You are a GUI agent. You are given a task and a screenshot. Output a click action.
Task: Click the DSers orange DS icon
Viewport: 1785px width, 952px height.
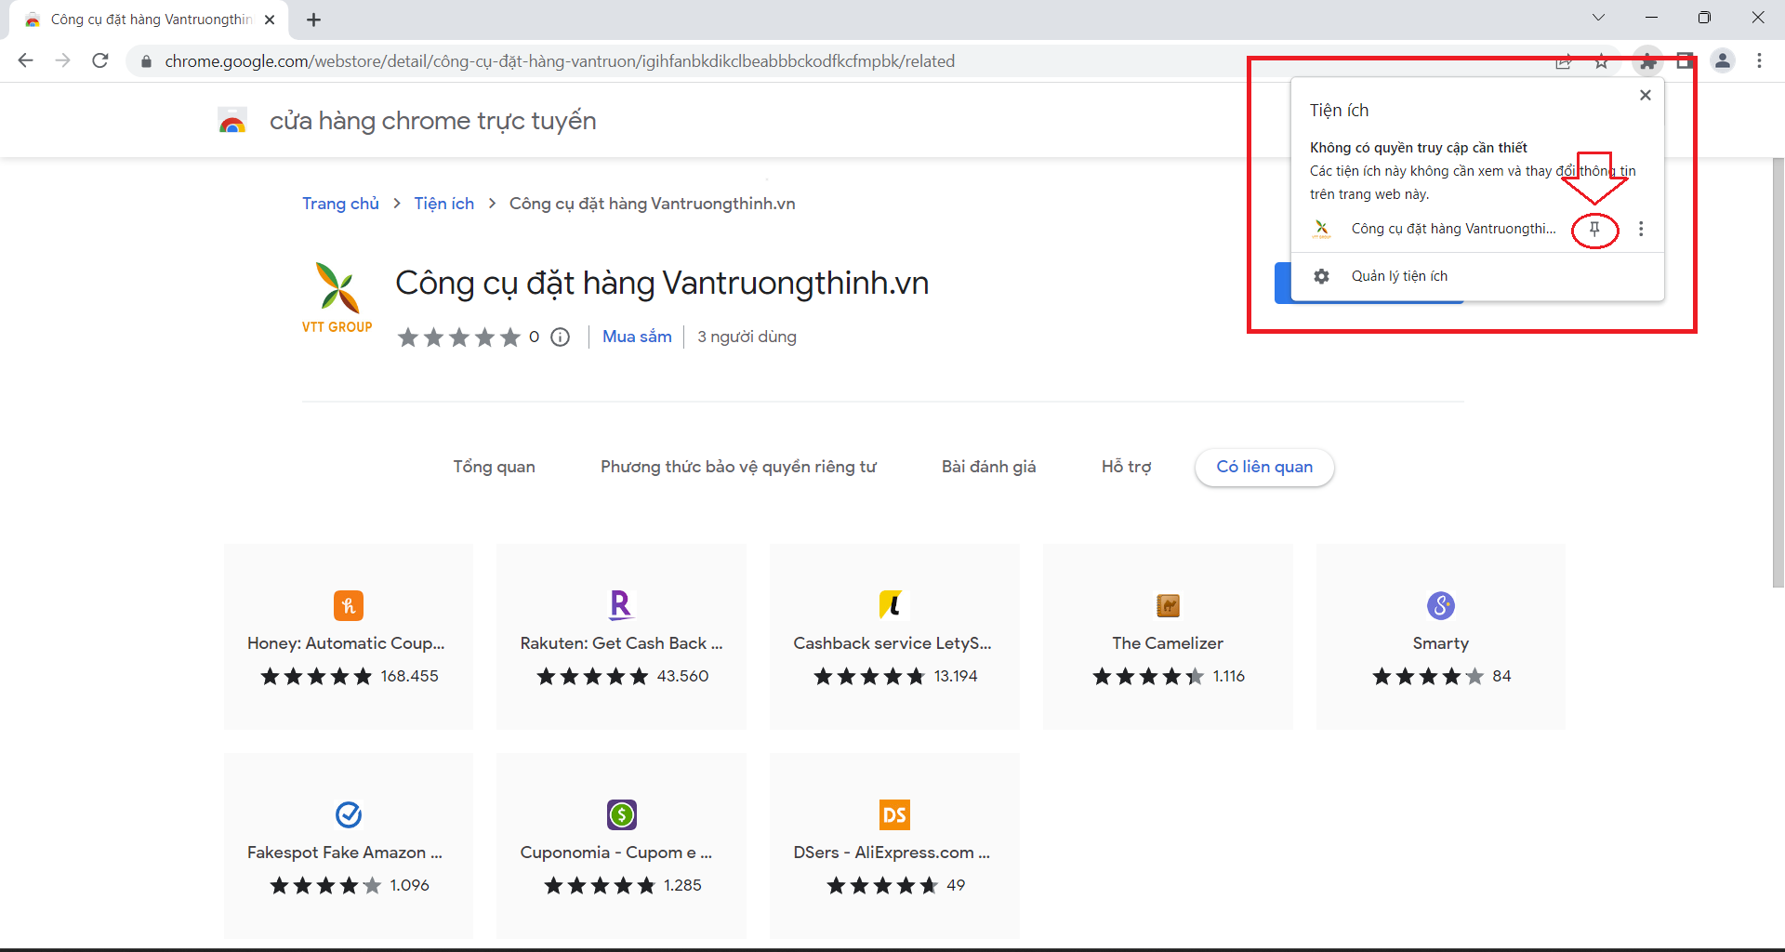pyautogui.click(x=894, y=814)
